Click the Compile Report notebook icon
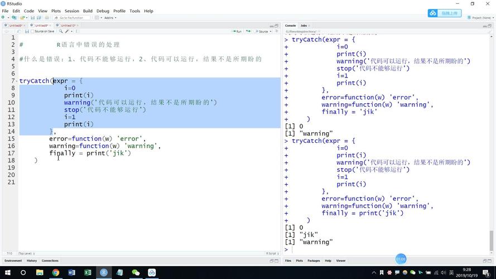 click(78, 31)
